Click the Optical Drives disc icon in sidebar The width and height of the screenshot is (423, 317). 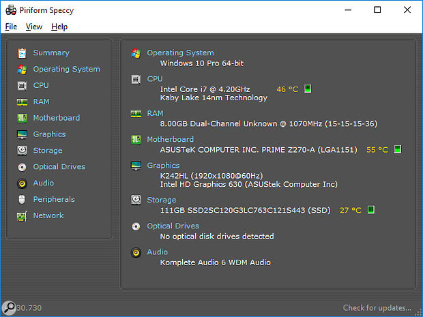tap(22, 167)
